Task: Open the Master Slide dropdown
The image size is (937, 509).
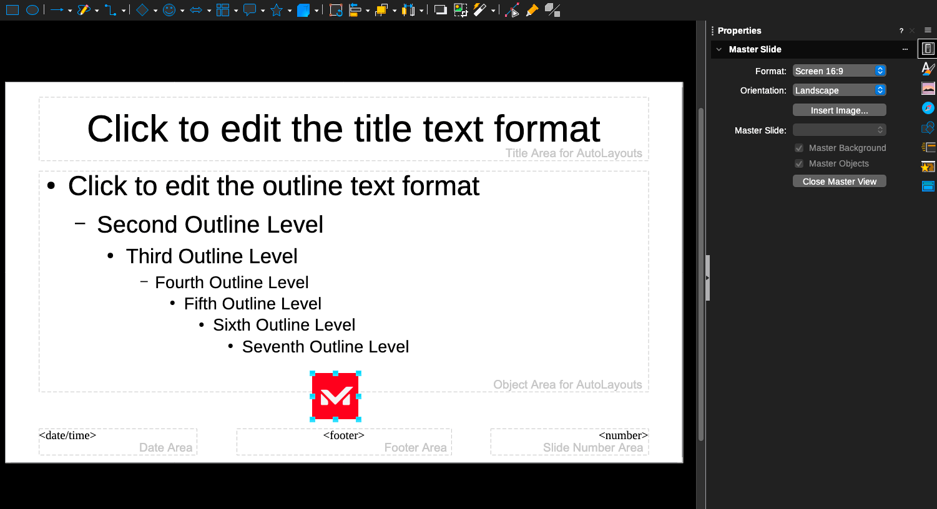Action: [839, 130]
